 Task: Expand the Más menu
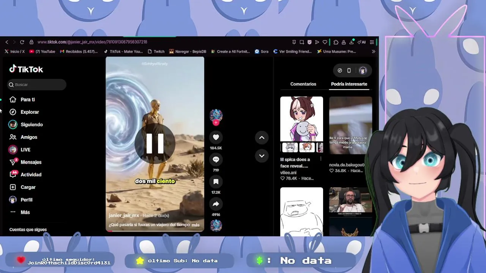(20, 212)
